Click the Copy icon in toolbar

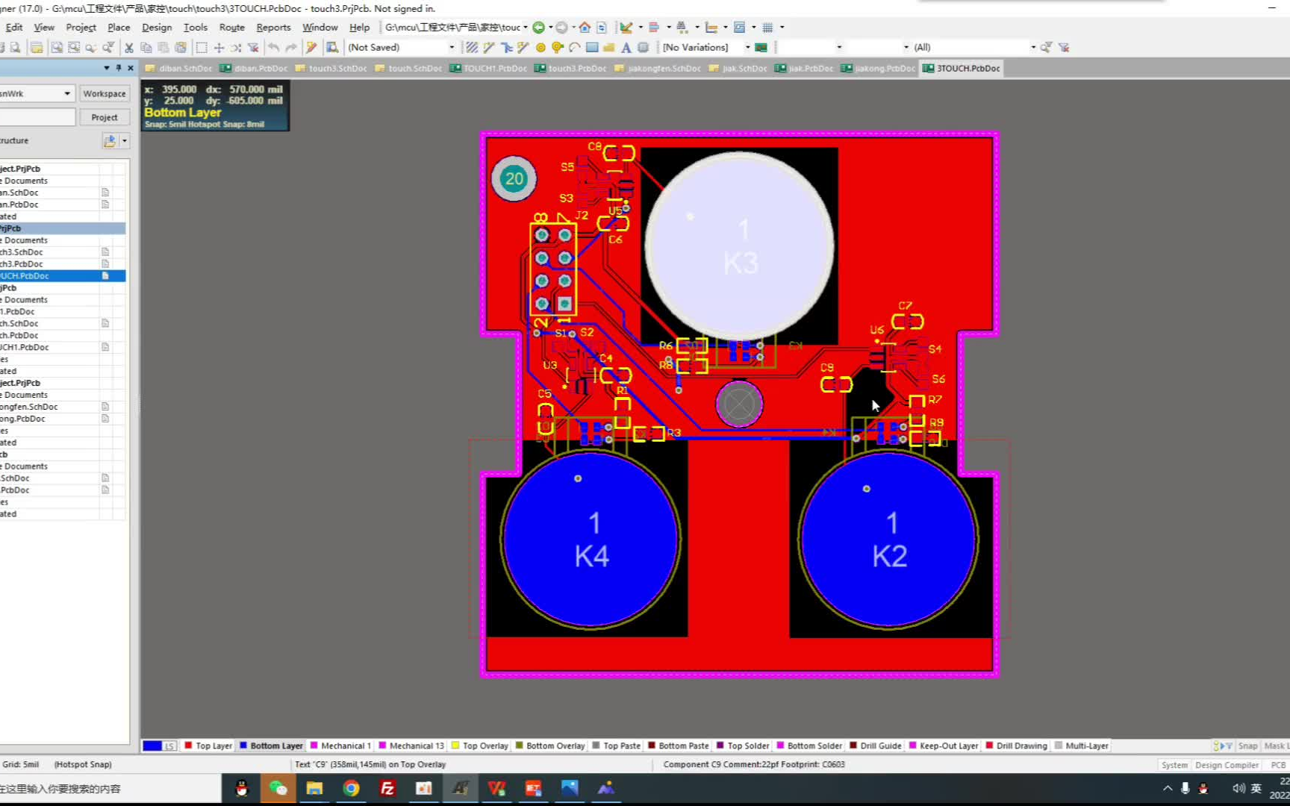point(146,47)
